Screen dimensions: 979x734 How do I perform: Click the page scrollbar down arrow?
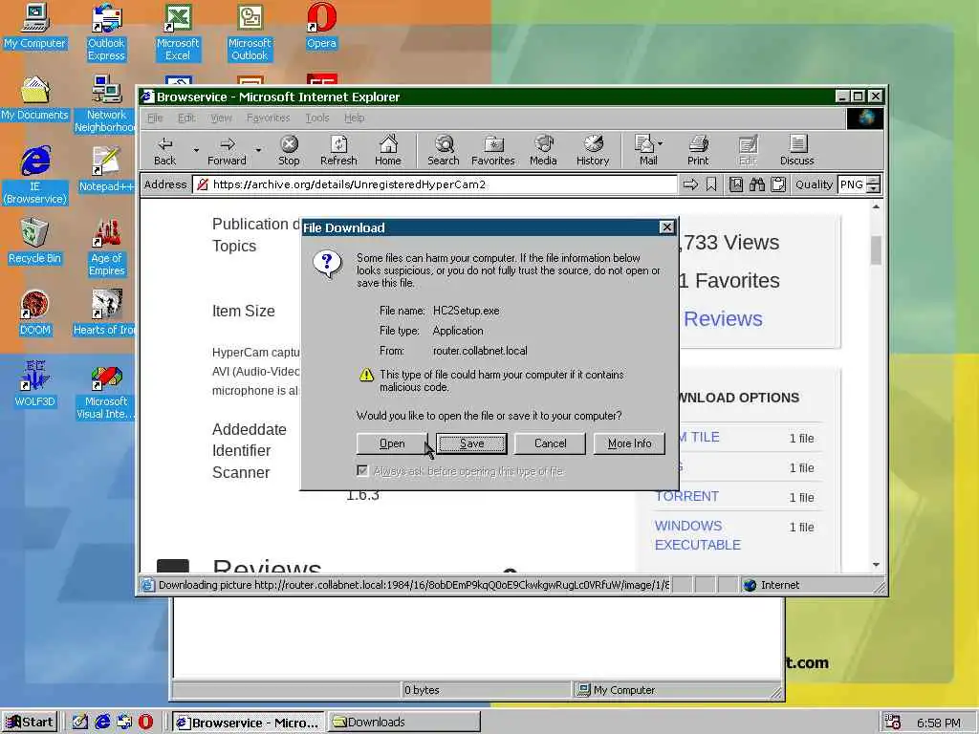[876, 564]
